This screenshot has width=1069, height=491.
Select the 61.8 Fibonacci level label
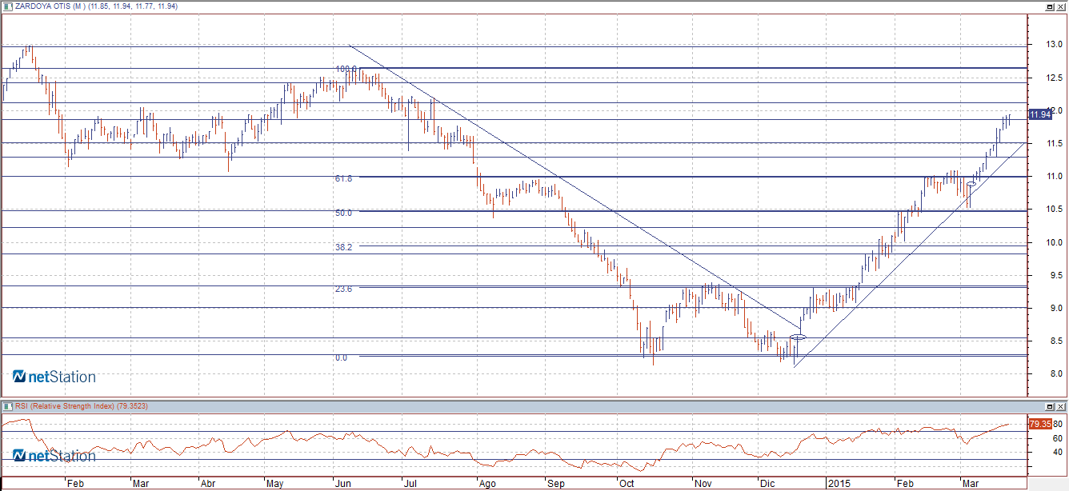coord(344,179)
